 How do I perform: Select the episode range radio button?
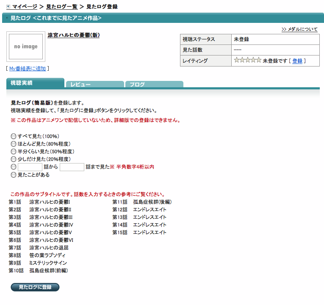[14, 167]
